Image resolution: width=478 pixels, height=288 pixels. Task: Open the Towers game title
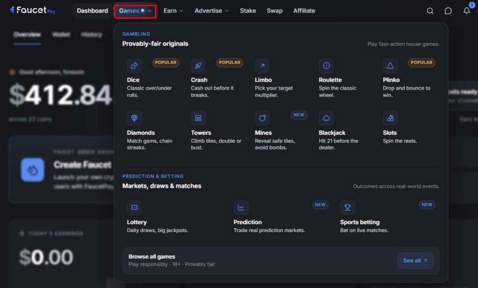tap(201, 133)
